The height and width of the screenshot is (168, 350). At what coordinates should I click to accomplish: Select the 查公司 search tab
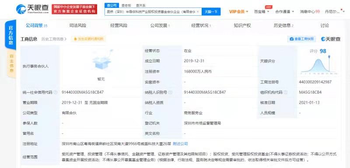click(x=112, y=6)
